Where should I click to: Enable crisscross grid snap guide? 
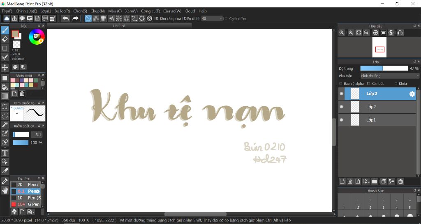click(103, 18)
